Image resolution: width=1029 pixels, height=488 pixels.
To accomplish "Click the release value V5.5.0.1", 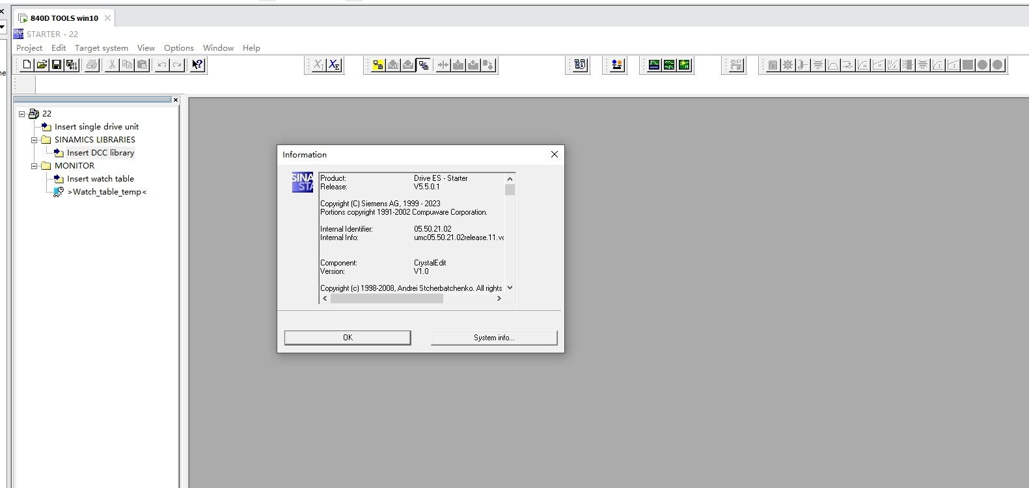I will tap(427, 187).
